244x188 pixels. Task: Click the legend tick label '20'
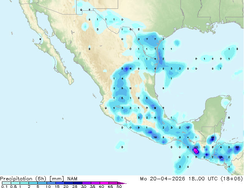[x=66, y=186]
